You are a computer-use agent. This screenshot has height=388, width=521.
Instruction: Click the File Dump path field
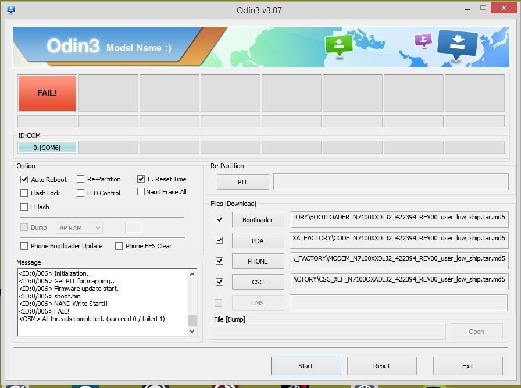coord(327,332)
